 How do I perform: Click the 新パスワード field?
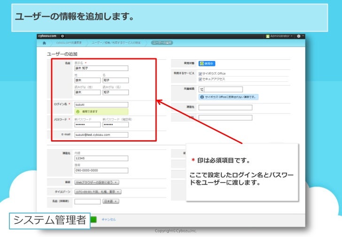point(87,125)
